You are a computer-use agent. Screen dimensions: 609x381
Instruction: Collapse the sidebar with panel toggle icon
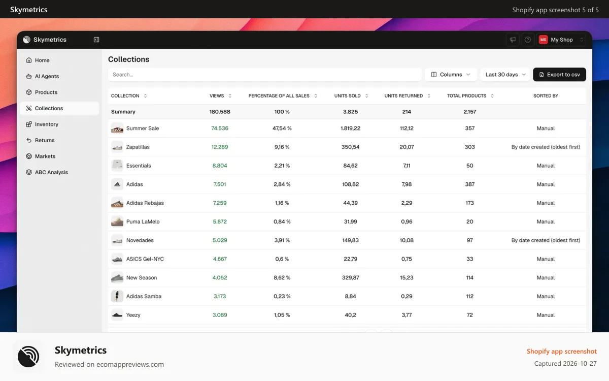point(96,40)
